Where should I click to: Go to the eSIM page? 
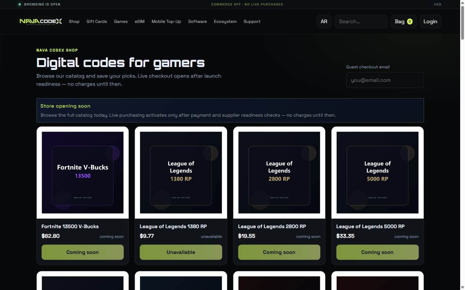coord(139,22)
